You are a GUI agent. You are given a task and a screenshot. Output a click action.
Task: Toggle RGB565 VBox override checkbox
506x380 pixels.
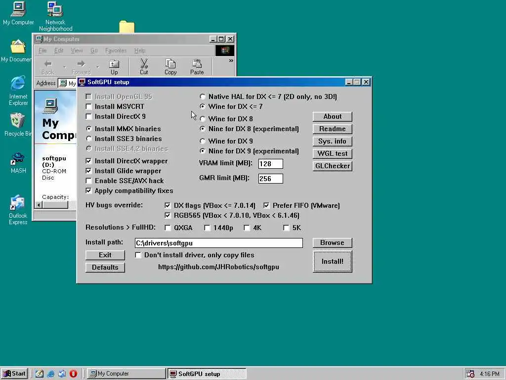point(168,215)
